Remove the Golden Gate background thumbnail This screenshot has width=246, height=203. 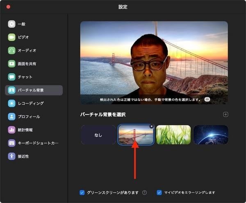coord(152,126)
